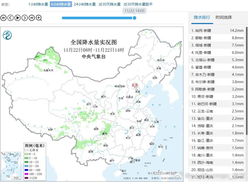Play the precipitation animation
This screenshot has width=248, height=182.
pos(17,18)
